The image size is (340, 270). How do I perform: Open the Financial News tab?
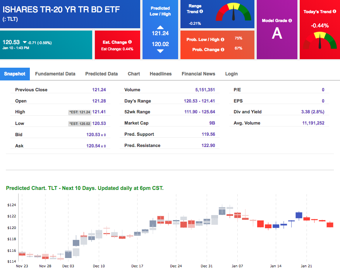(198, 74)
